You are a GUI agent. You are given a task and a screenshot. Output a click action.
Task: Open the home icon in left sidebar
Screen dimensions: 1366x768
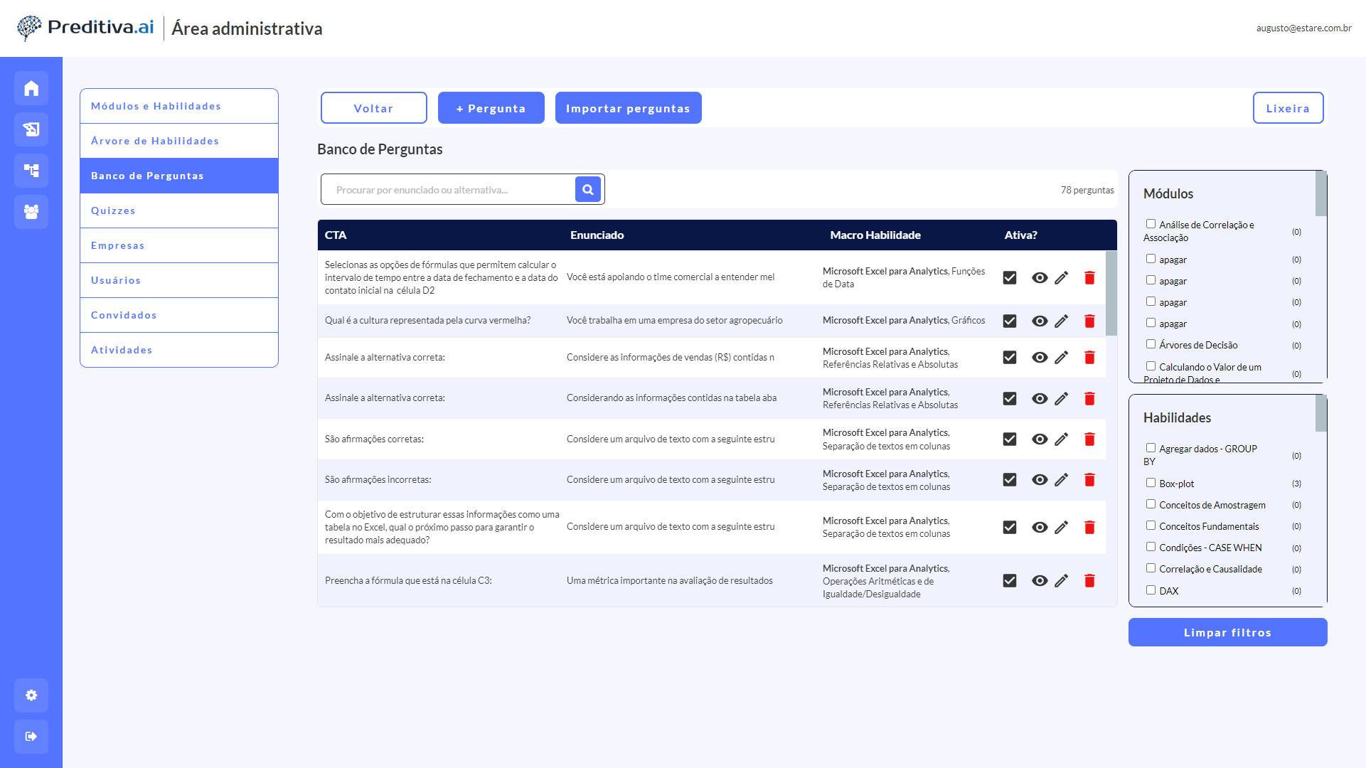(31, 88)
